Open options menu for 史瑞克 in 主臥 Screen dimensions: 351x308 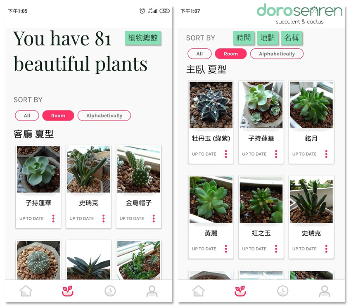click(326, 249)
